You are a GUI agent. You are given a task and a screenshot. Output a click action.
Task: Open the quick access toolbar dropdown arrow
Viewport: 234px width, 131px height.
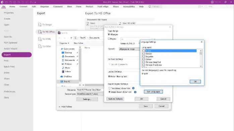point(35,2)
